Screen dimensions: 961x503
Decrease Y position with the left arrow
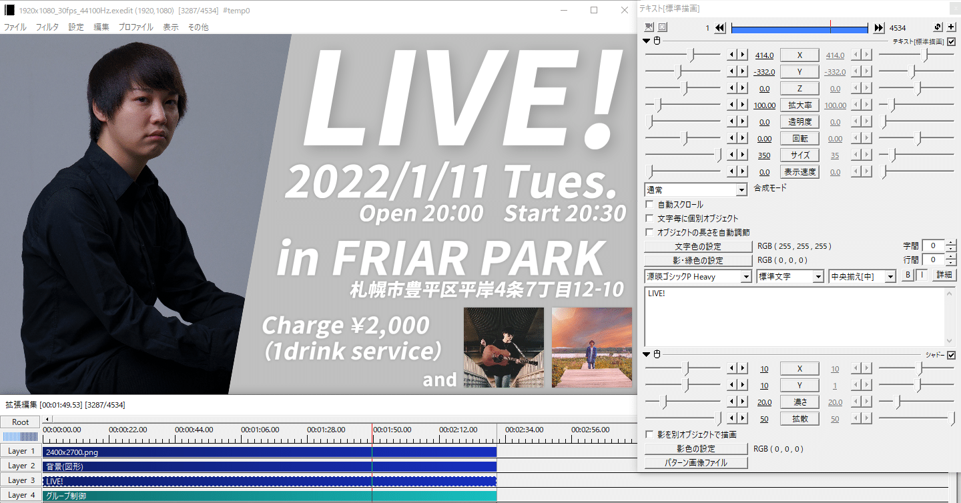732,71
